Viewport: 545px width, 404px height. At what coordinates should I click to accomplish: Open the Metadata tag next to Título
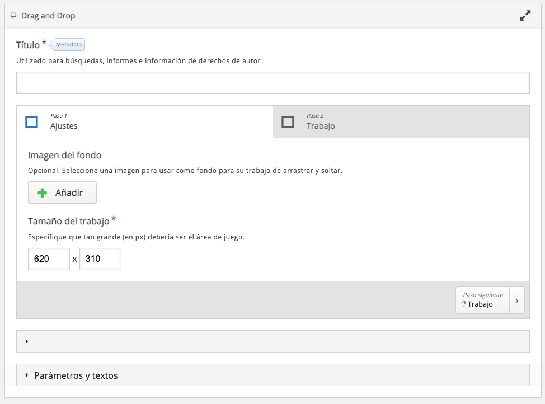click(68, 45)
